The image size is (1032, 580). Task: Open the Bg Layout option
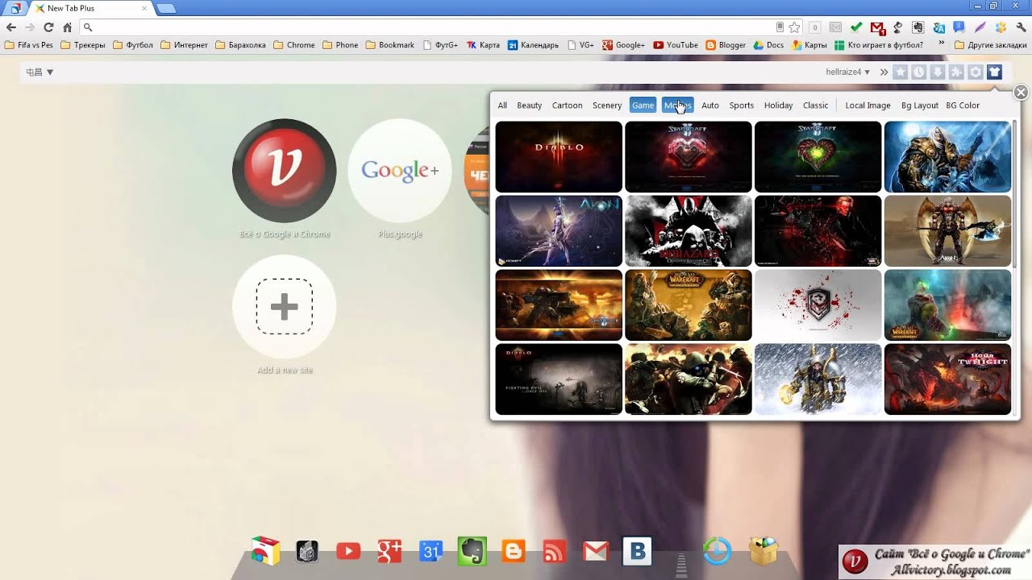(x=920, y=106)
